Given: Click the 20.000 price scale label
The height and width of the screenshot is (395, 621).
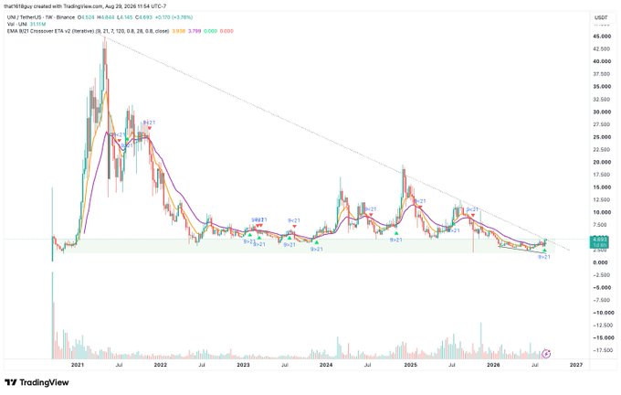Looking at the screenshot, I should point(602,162).
